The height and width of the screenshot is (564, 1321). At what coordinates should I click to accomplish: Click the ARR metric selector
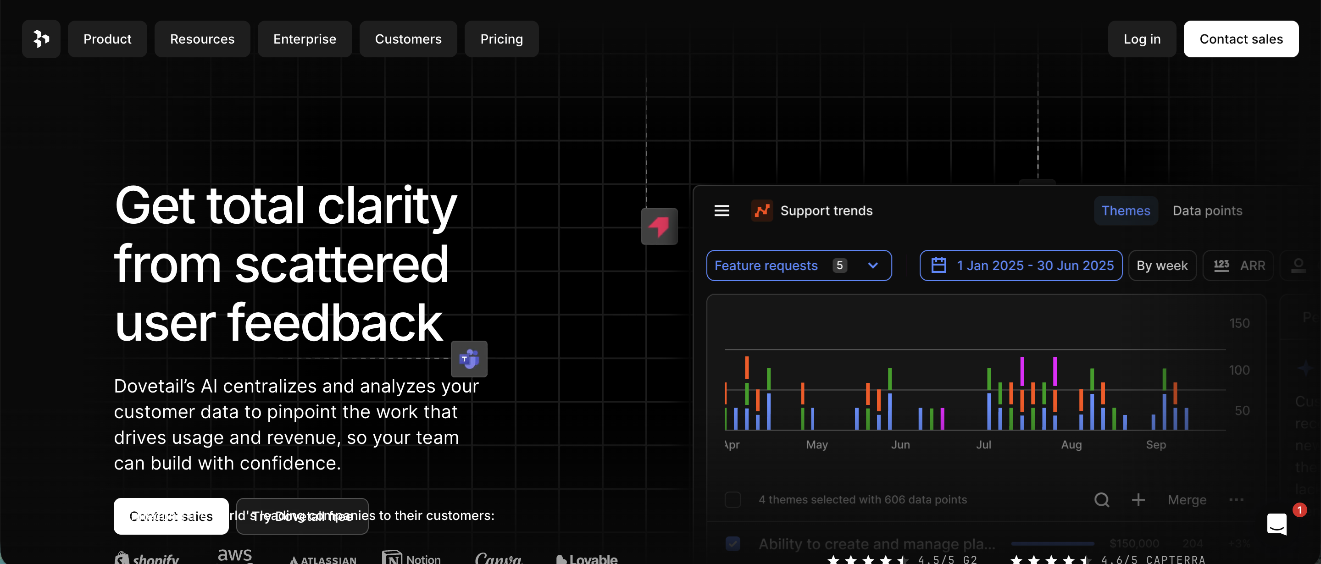tap(1238, 265)
